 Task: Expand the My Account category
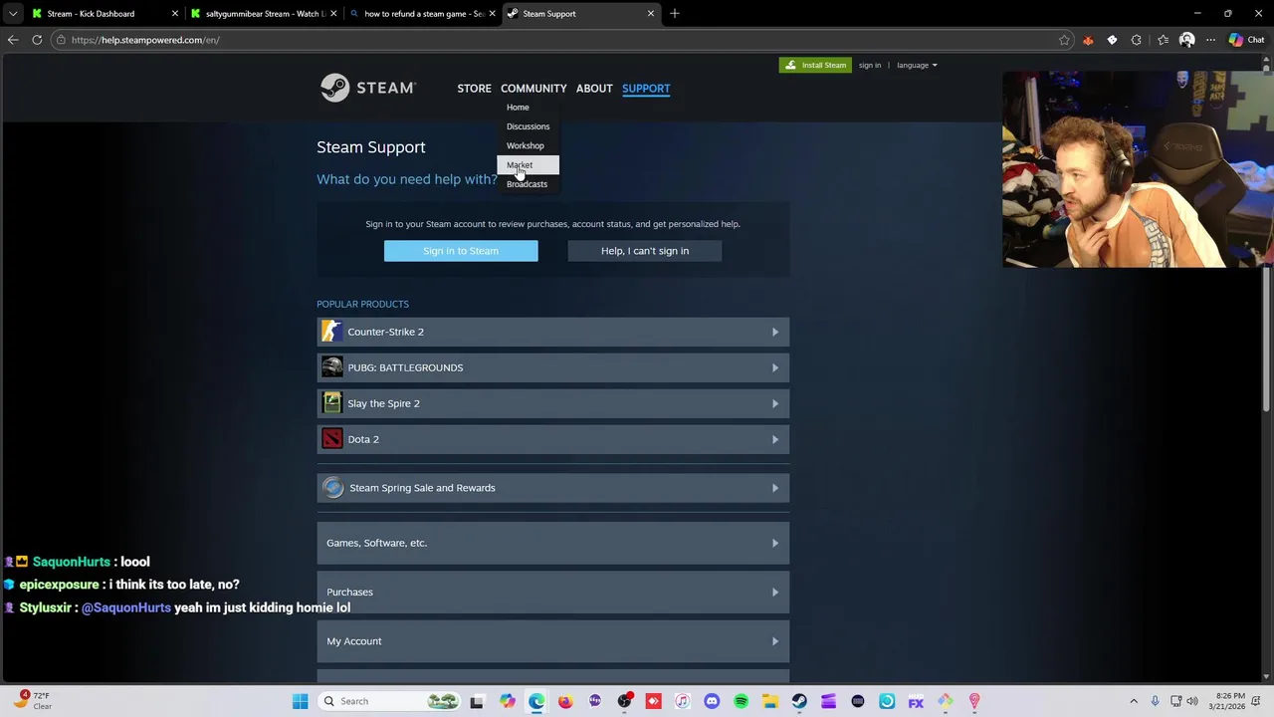click(552, 641)
